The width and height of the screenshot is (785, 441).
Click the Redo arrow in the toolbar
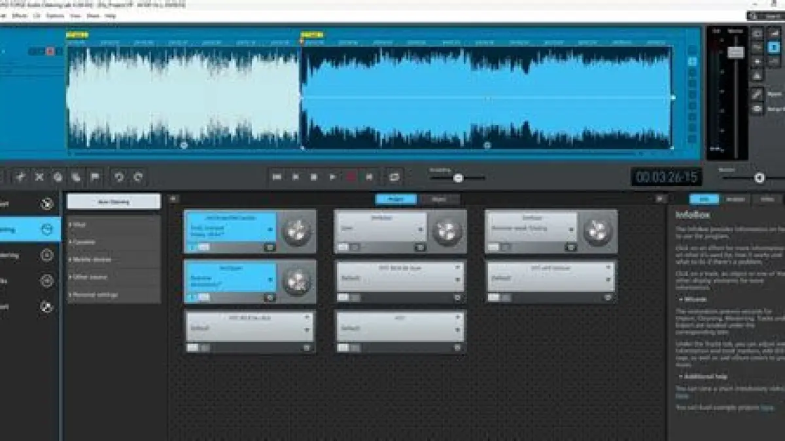click(138, 177)
